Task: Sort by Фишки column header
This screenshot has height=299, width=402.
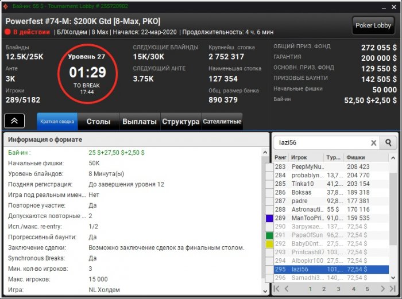Action: (366, 157)
